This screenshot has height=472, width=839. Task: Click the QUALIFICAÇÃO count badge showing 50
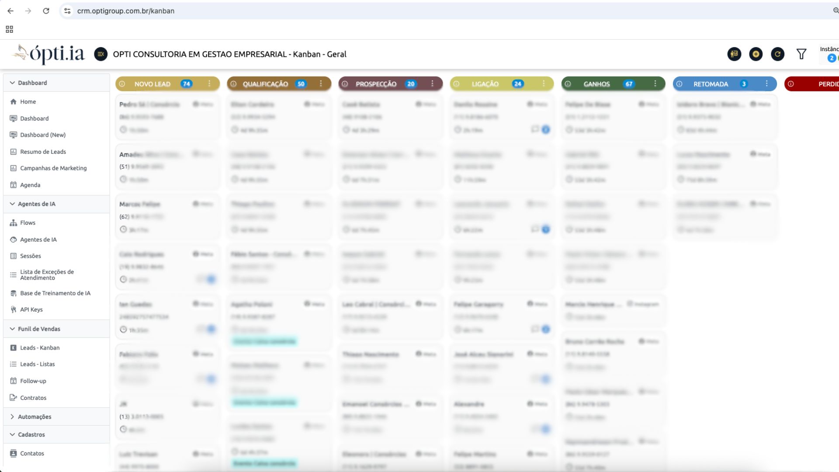coord(301,83)
